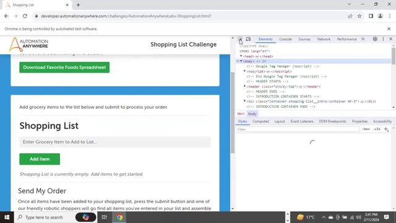
Task: Switch to the Console tab
Action: tap(285, 39)
